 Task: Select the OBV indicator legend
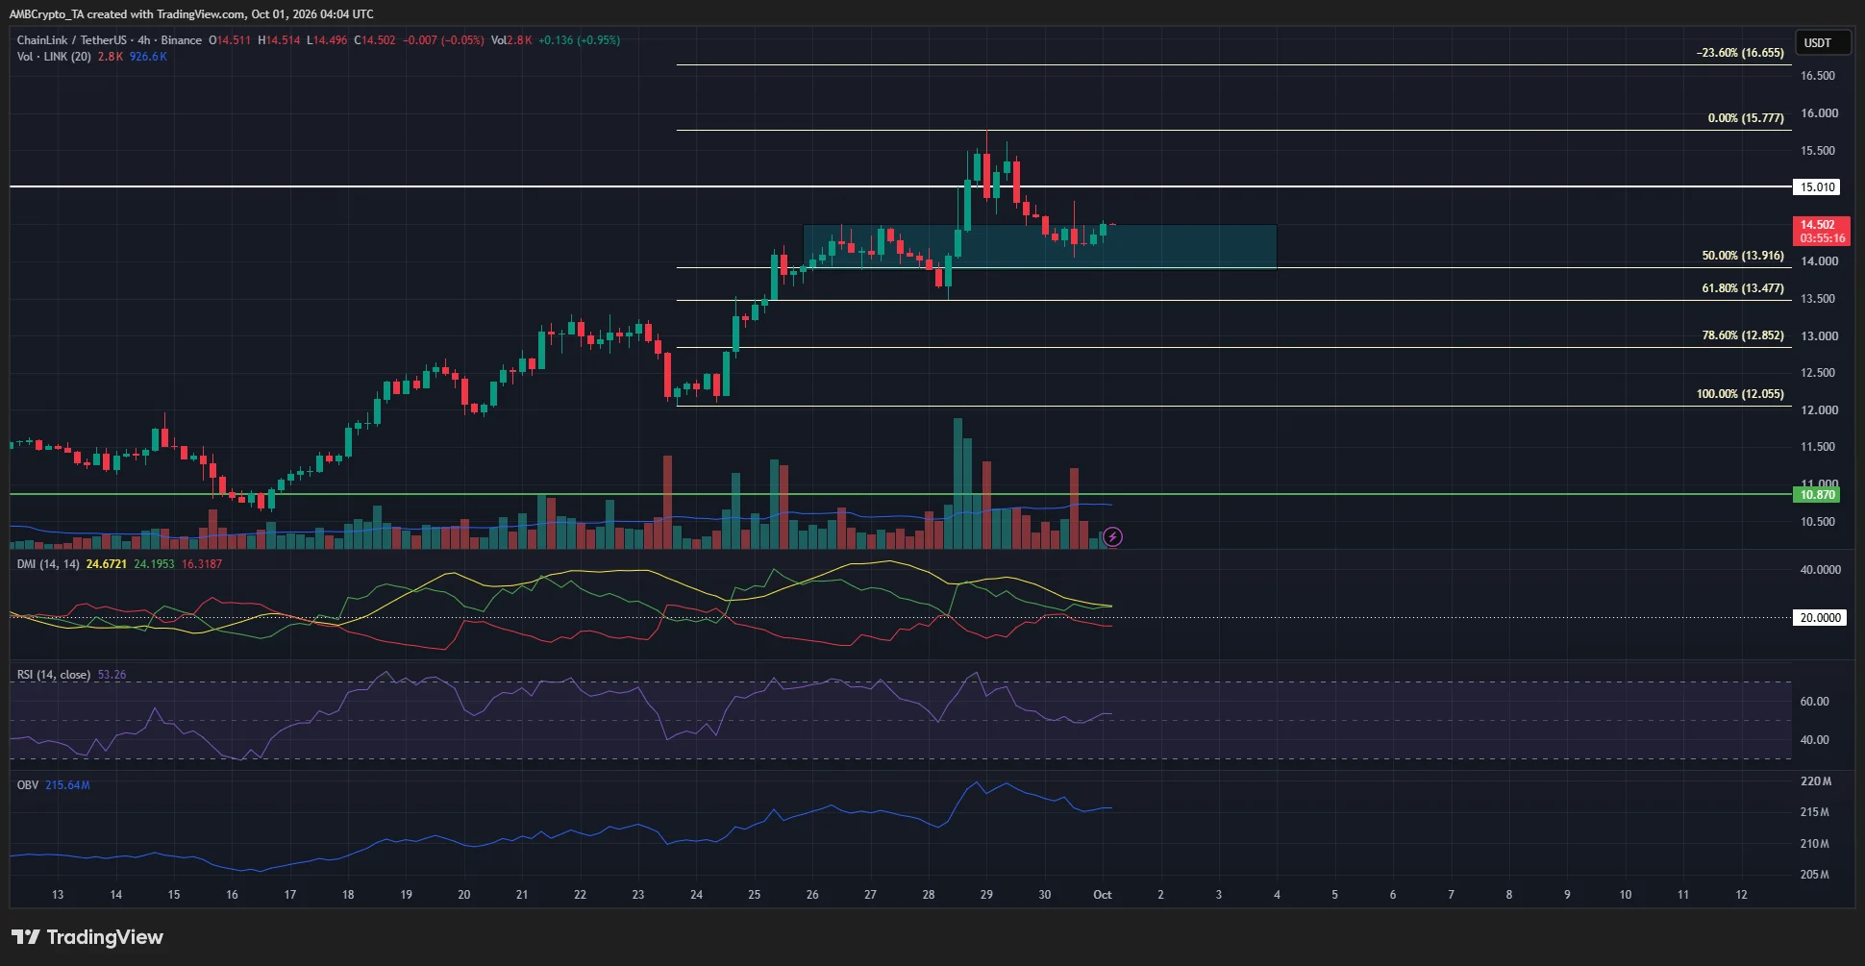click(28, 785)
